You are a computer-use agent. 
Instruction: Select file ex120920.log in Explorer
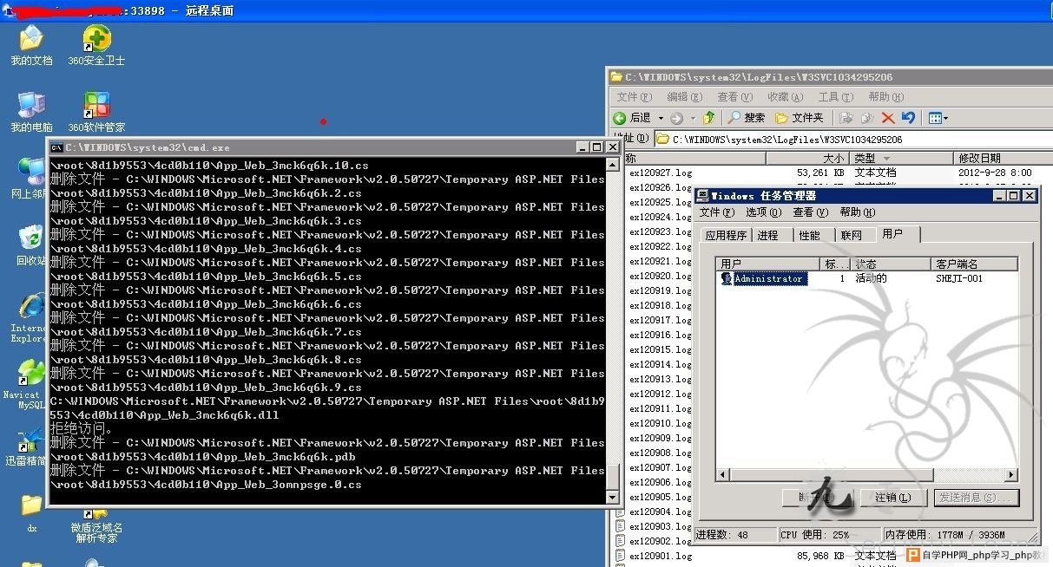[661, 276]
